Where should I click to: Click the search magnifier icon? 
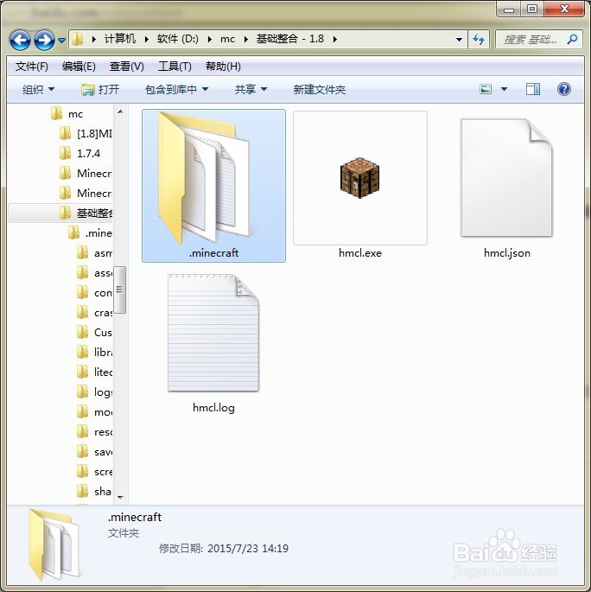tap(572, 39)
